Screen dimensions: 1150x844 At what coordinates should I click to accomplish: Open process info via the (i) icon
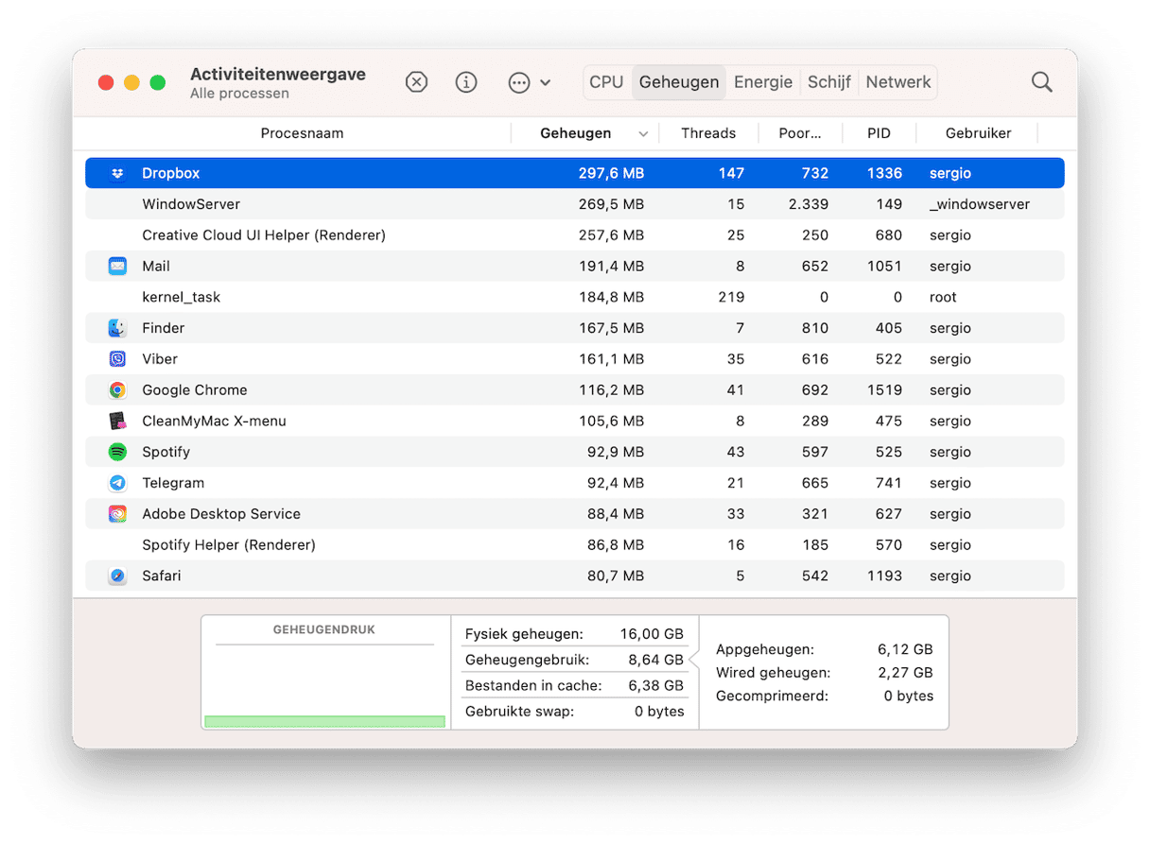tap(466, 82)
